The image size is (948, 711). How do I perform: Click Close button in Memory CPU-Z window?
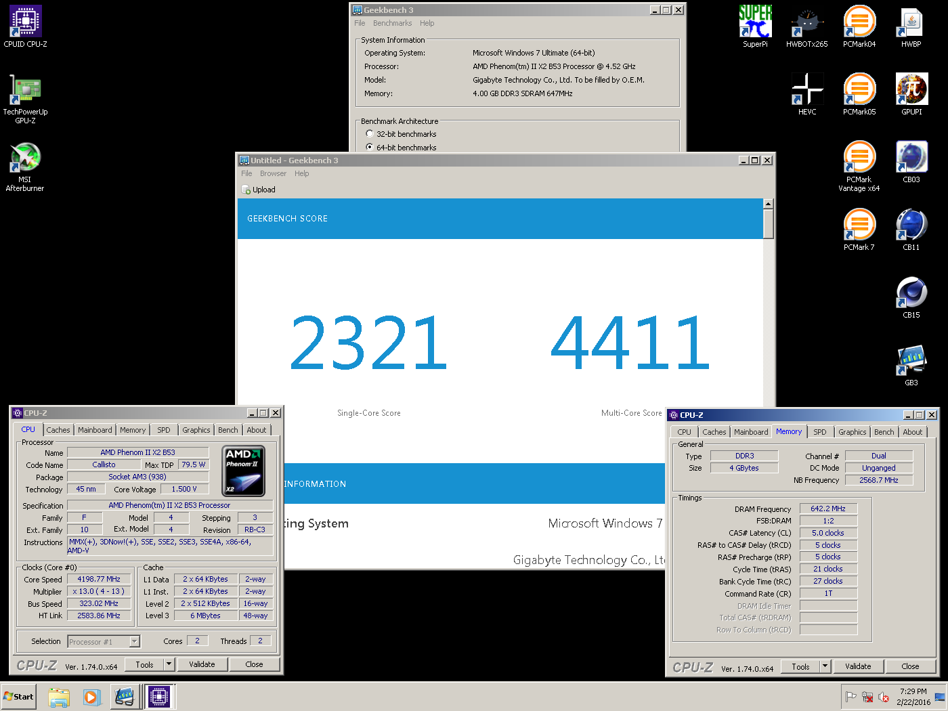tap(910, 666)
